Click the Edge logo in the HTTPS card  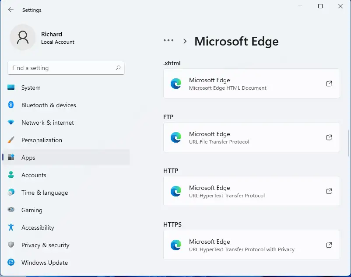(176, 245)
